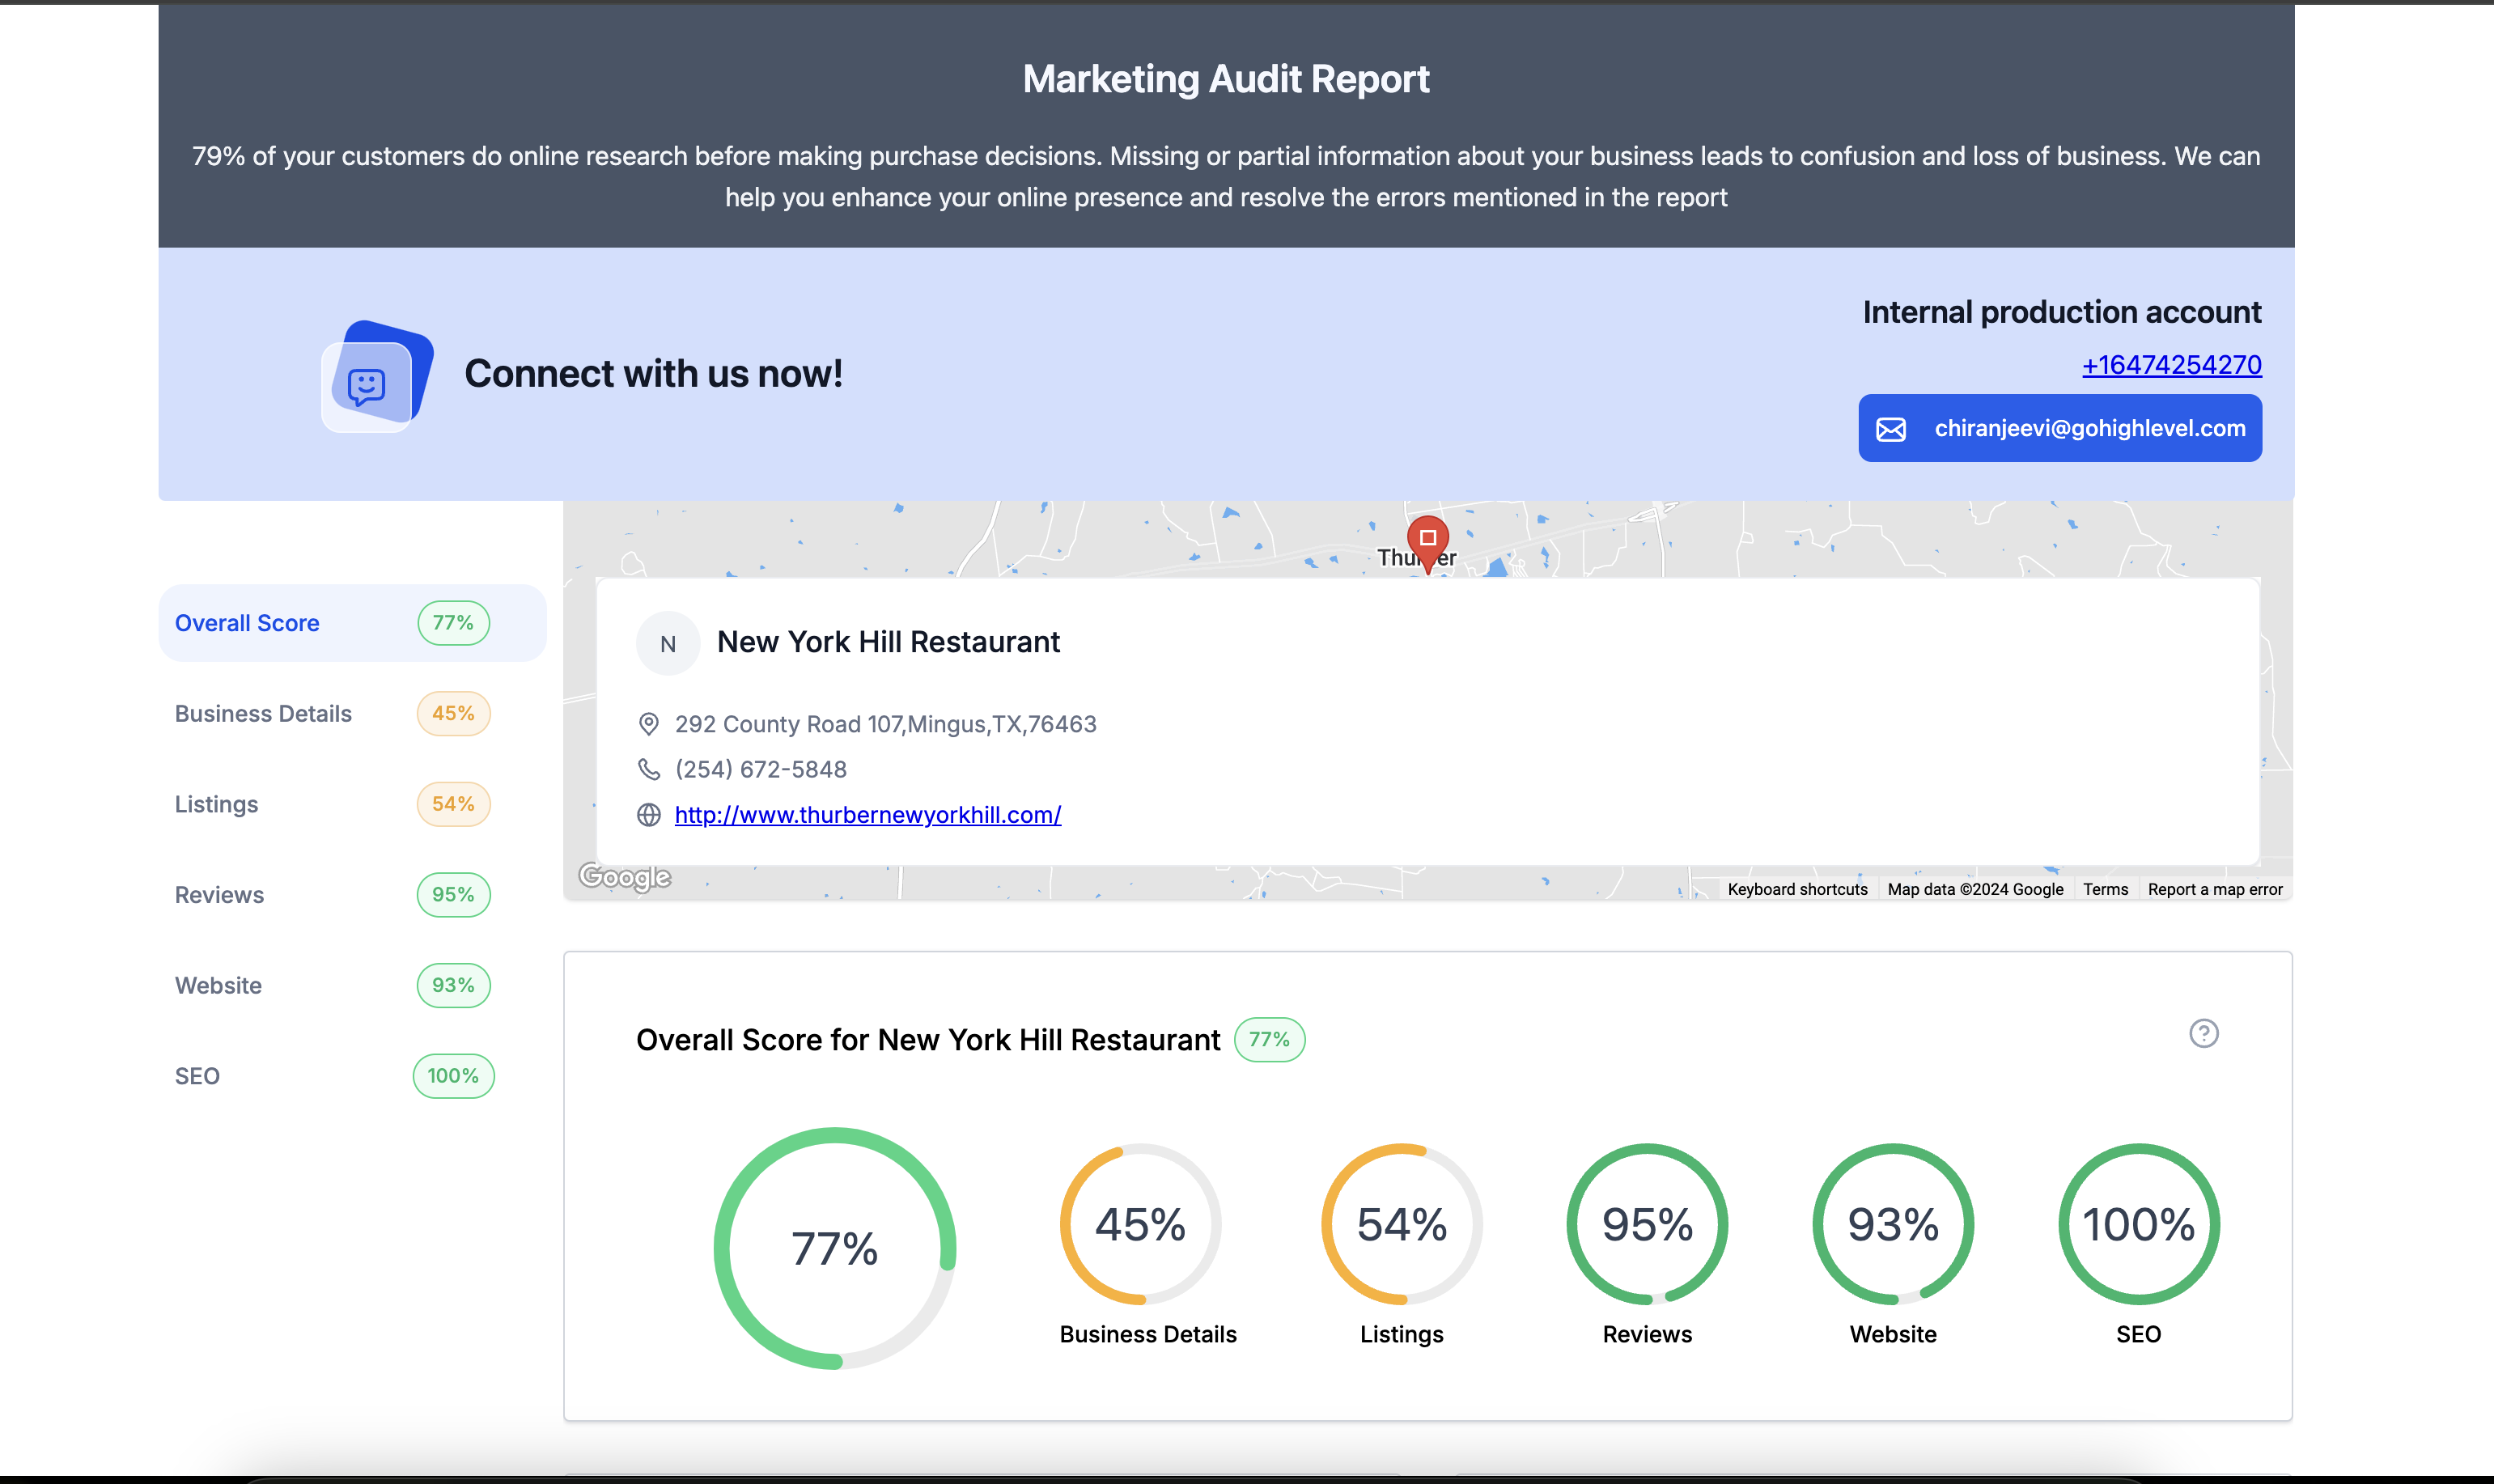
Task: Click the address location marker icon
Action: (x=648, y=724)
